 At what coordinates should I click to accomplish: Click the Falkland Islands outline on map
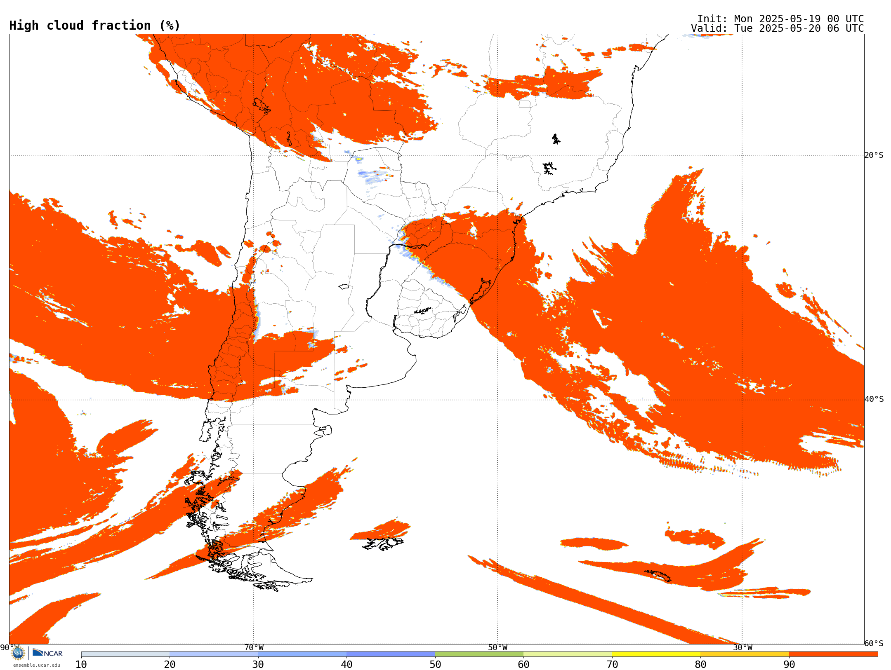tap(383, 543)
